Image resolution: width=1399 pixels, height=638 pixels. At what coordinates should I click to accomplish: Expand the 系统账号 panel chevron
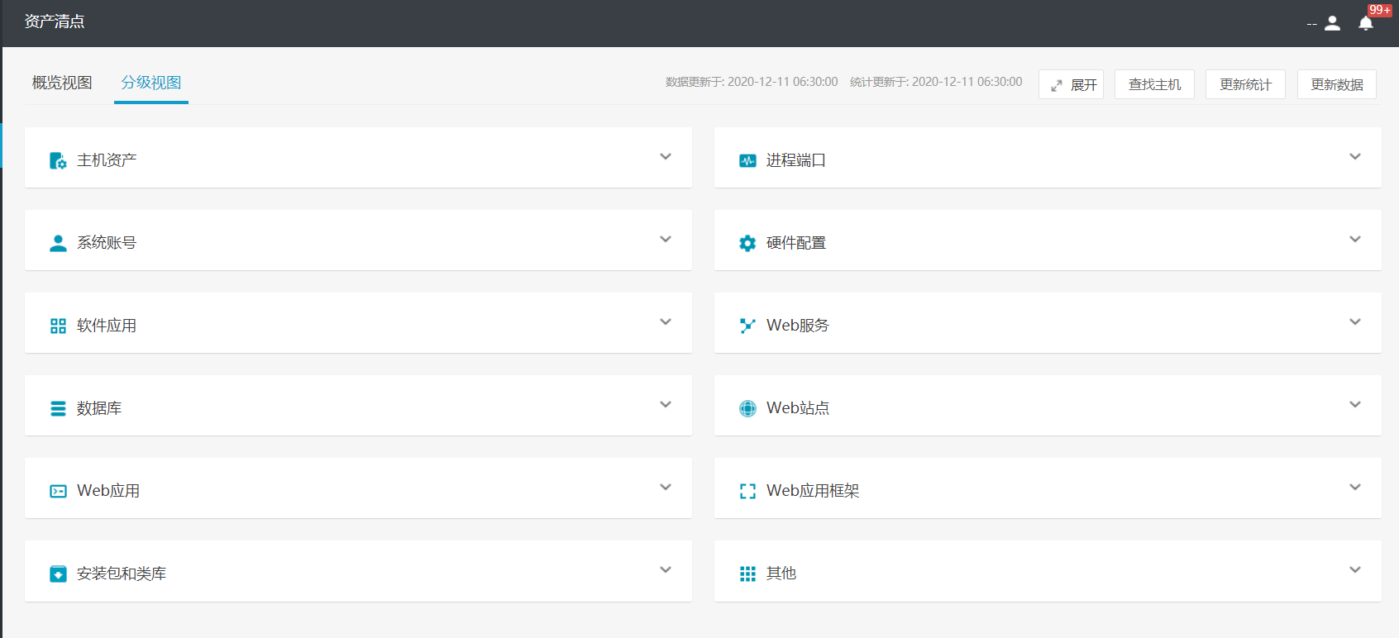coord(666,240)
